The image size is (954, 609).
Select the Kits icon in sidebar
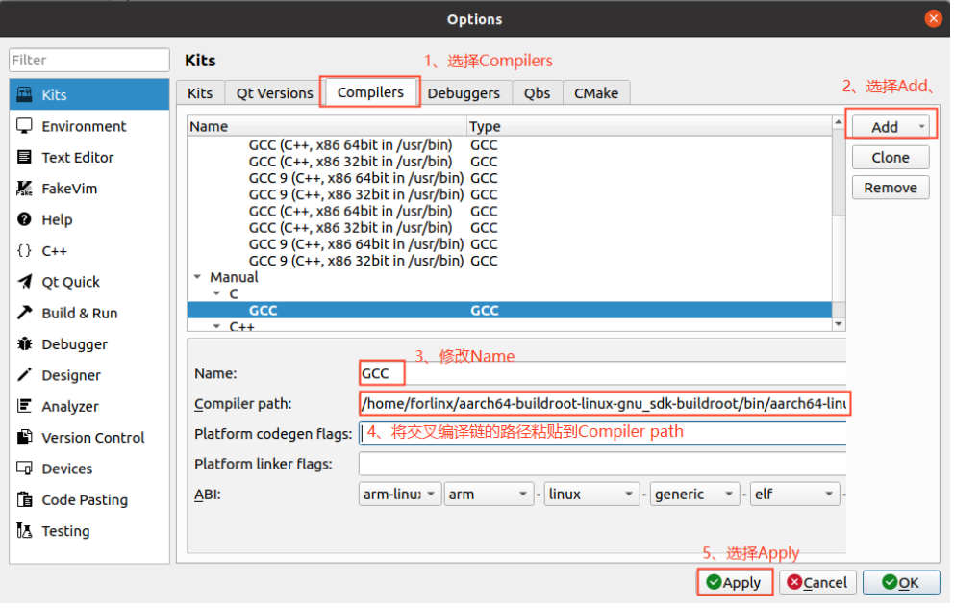24,94
